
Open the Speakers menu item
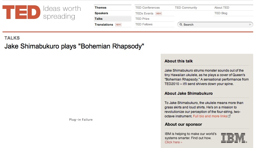tap(101, 13)
